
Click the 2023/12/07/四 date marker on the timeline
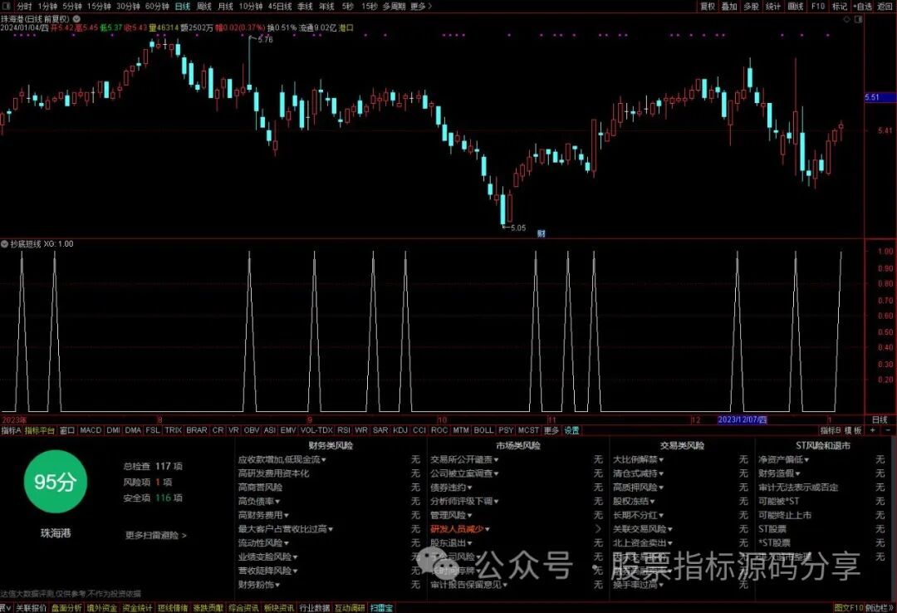pyautogui.click(x=742, y=419)
